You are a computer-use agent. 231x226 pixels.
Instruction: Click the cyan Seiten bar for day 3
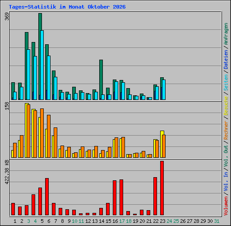[x=28, y=75]
